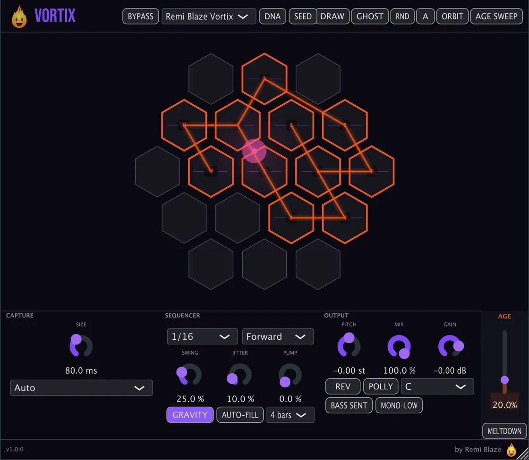Enable AUTO-FILL

pyautogui.click(x=240, y=415)
